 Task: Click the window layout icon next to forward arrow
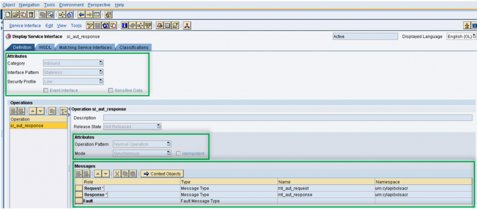tap(97, 14)
